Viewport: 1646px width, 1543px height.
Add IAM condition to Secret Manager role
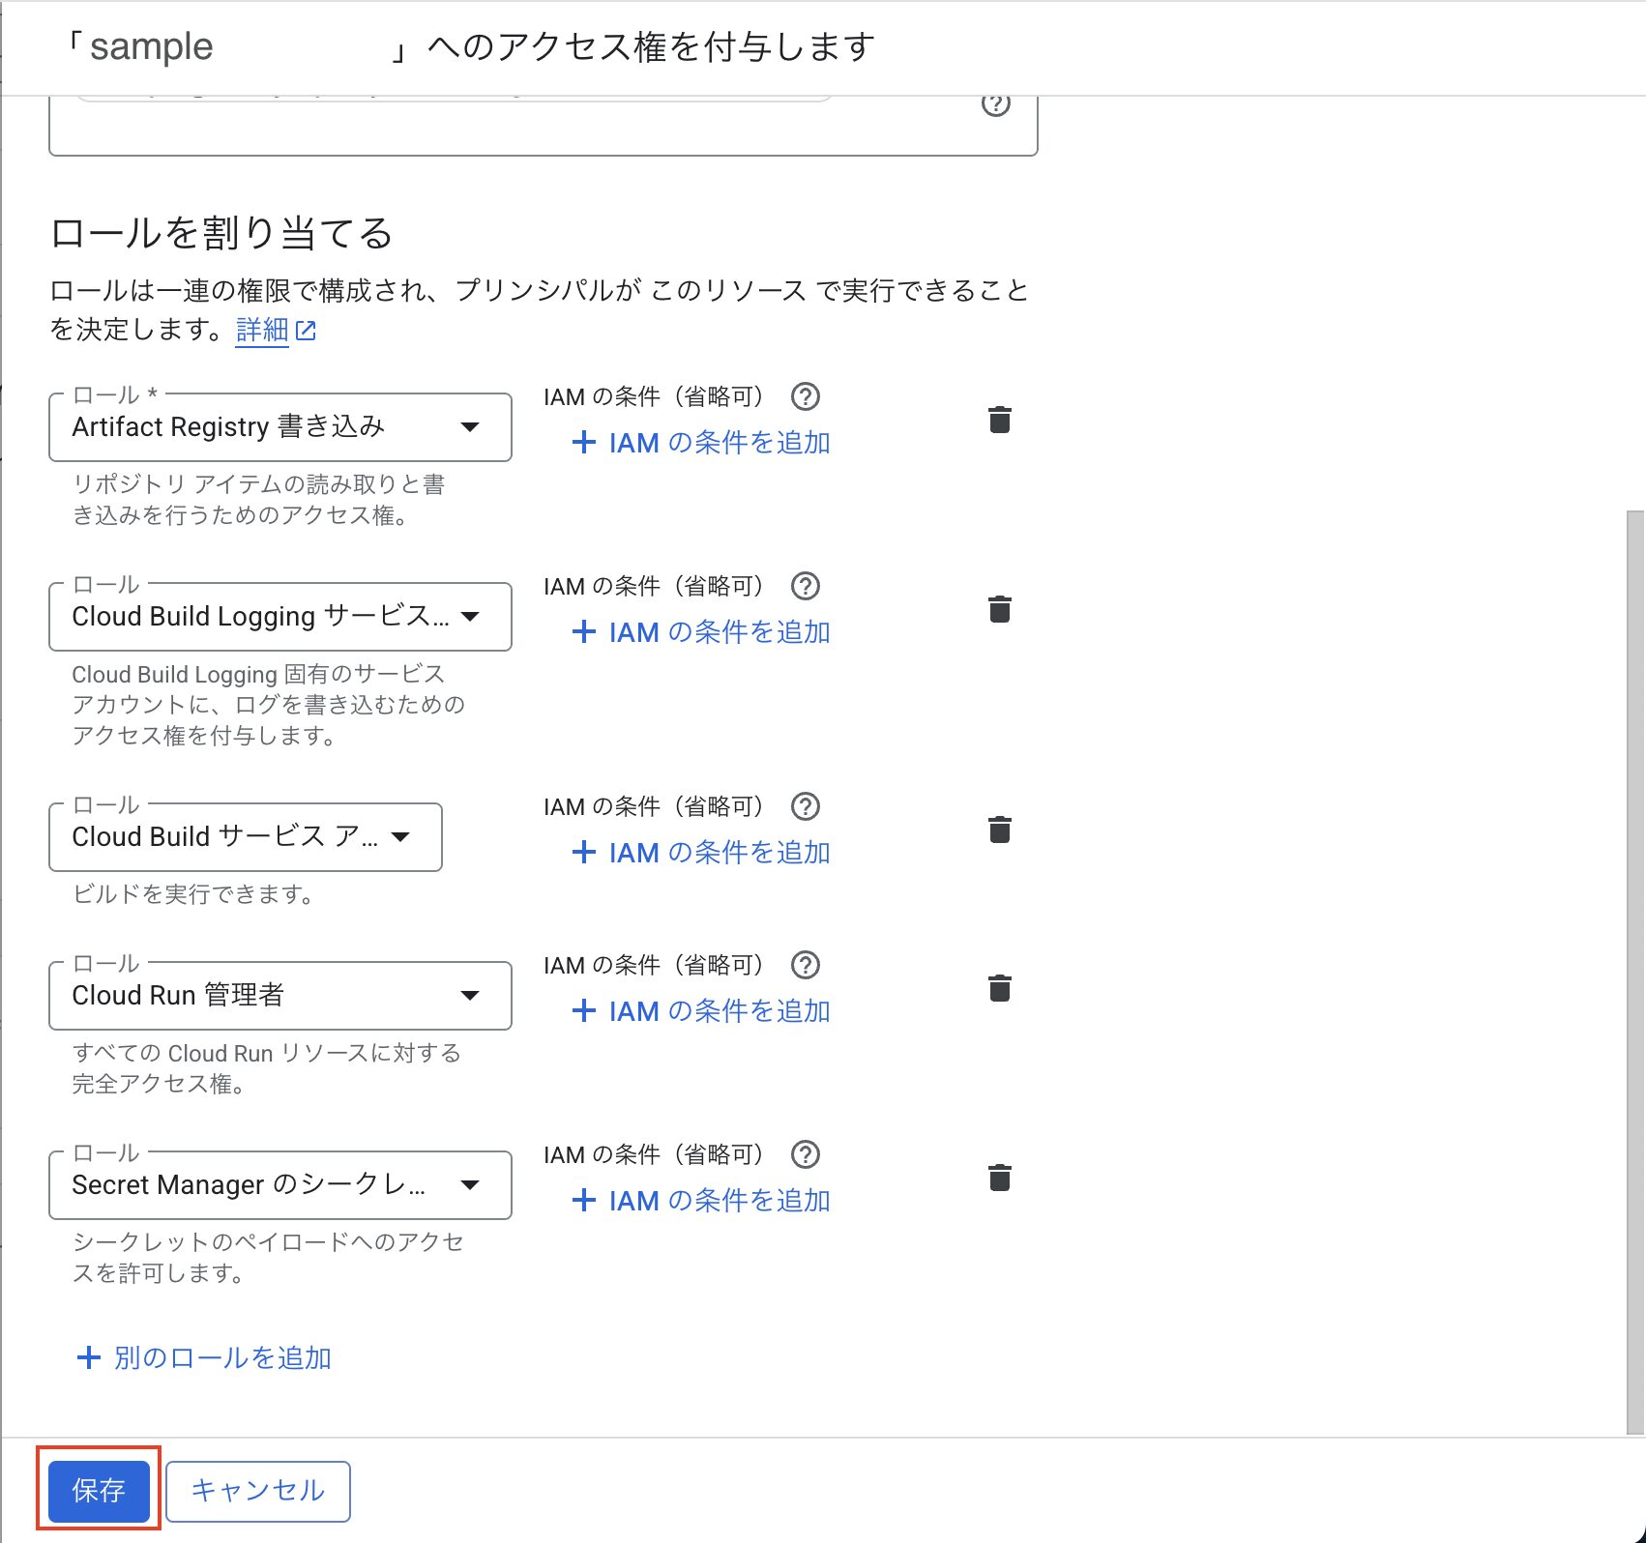click(x=701, y=1201)
